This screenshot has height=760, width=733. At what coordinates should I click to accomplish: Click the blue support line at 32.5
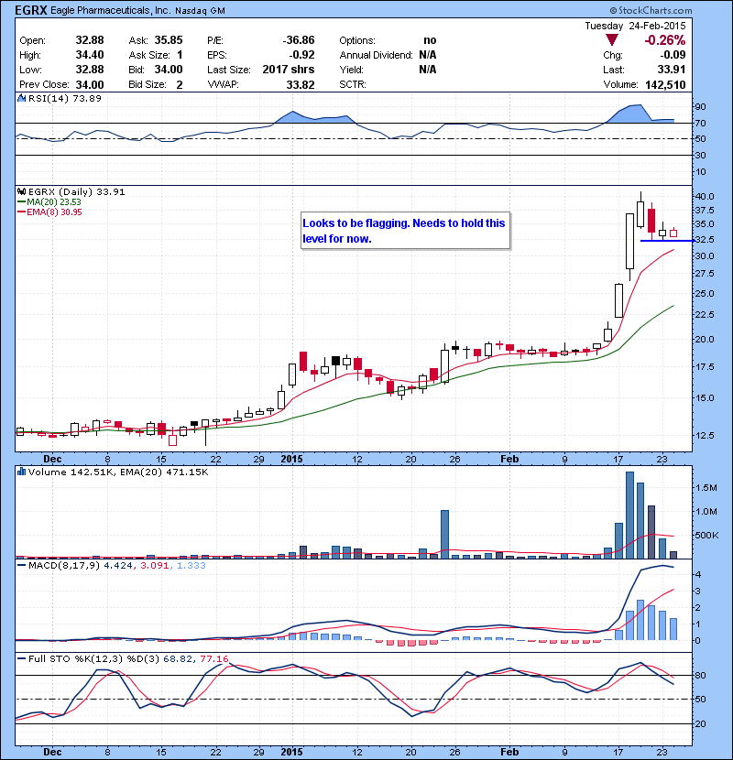(x=668, y=241)
